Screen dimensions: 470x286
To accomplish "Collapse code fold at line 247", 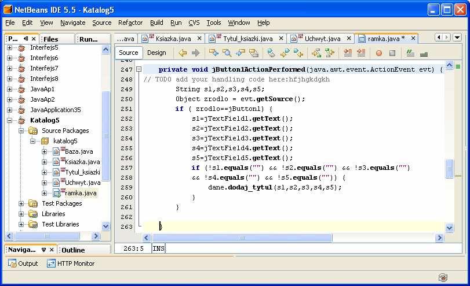I will (139, 69).
